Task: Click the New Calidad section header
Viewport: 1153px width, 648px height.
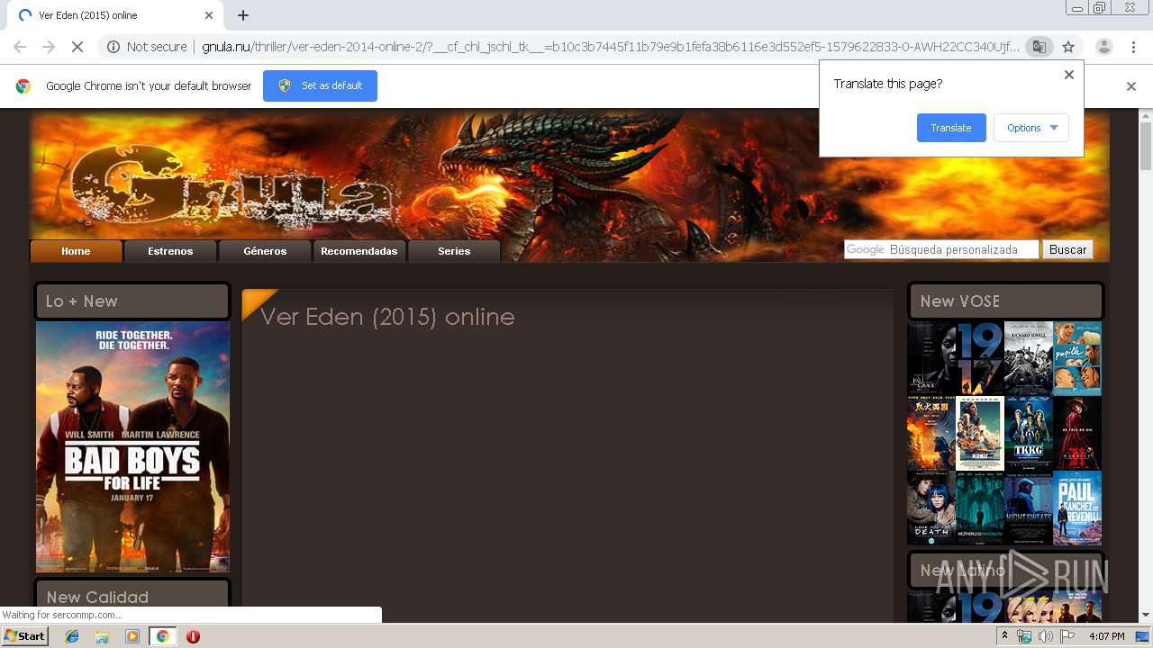Action: tap(132, 594)
